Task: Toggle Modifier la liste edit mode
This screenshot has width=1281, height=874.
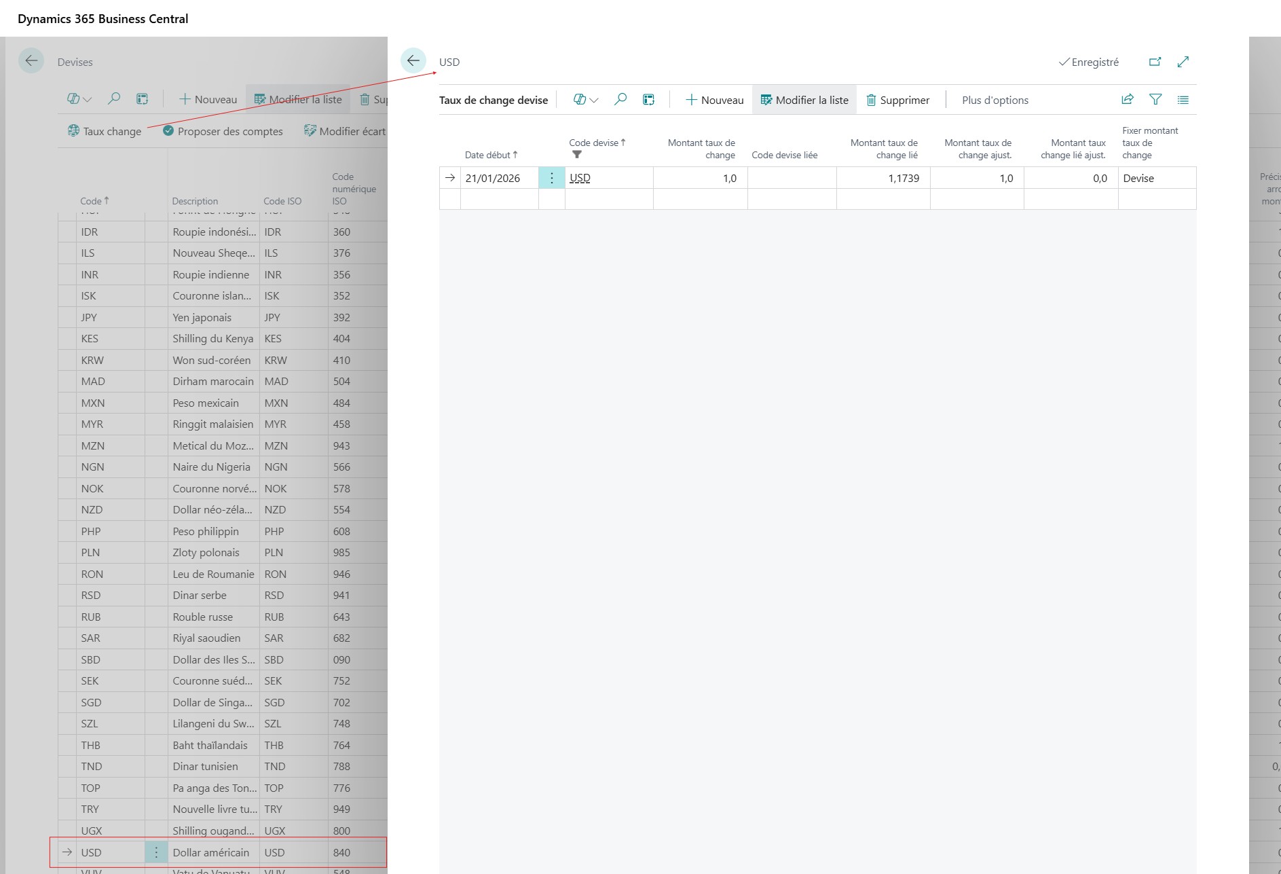Action: (804, 100)
